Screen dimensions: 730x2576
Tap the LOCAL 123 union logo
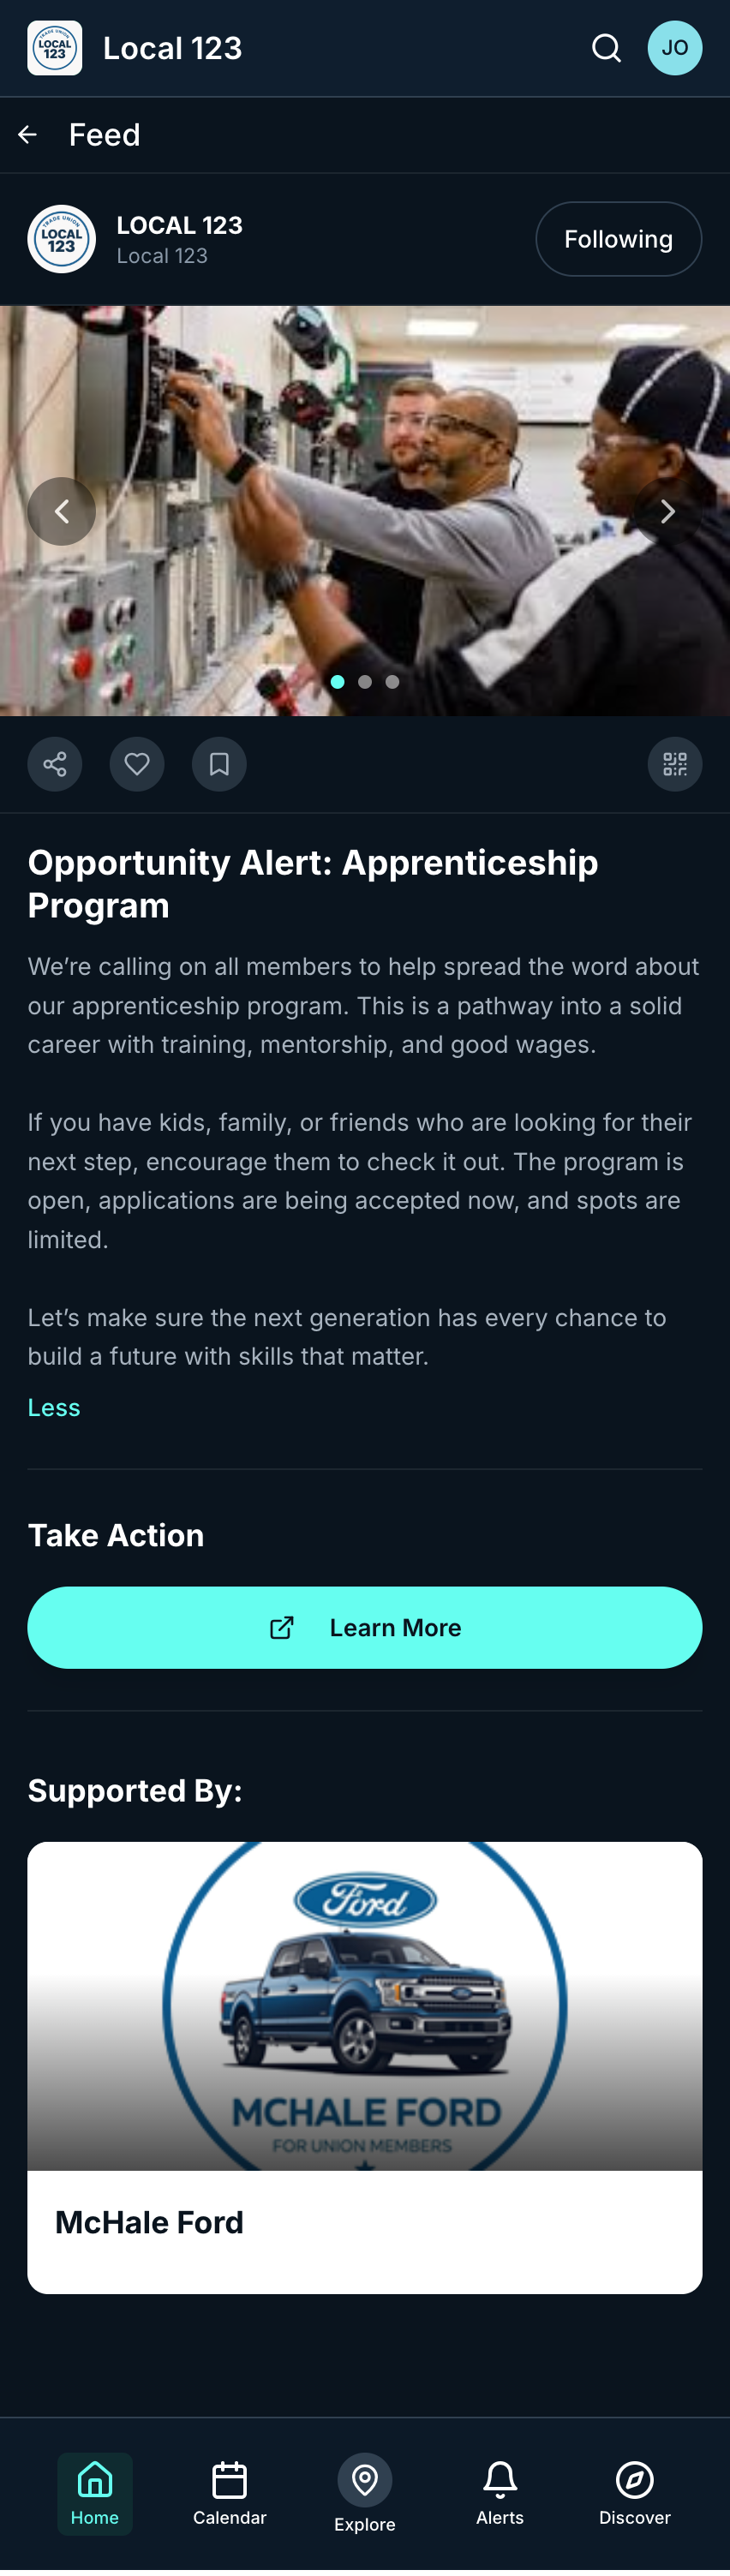click(x=61, y=238)
